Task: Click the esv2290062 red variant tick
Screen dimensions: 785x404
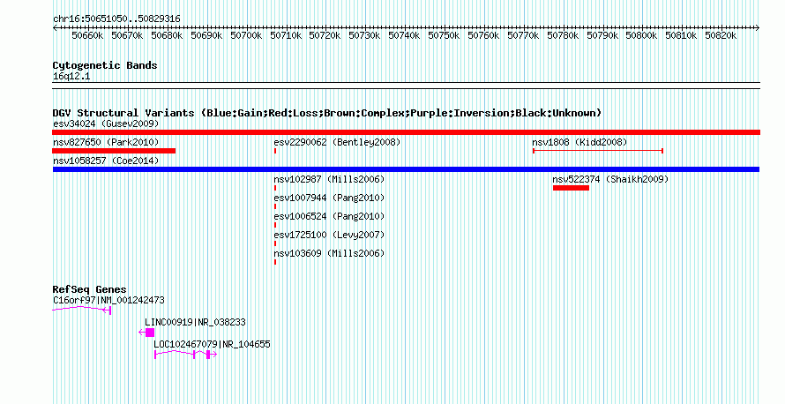Action: click(x=275, y=151)
